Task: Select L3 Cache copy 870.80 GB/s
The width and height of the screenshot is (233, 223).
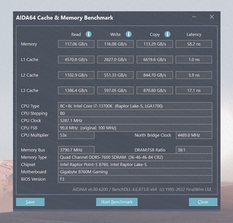Action: pos(155,90)
